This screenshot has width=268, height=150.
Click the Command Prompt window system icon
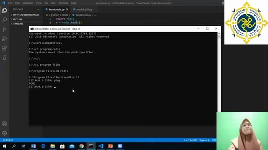[x=32, y=29]
